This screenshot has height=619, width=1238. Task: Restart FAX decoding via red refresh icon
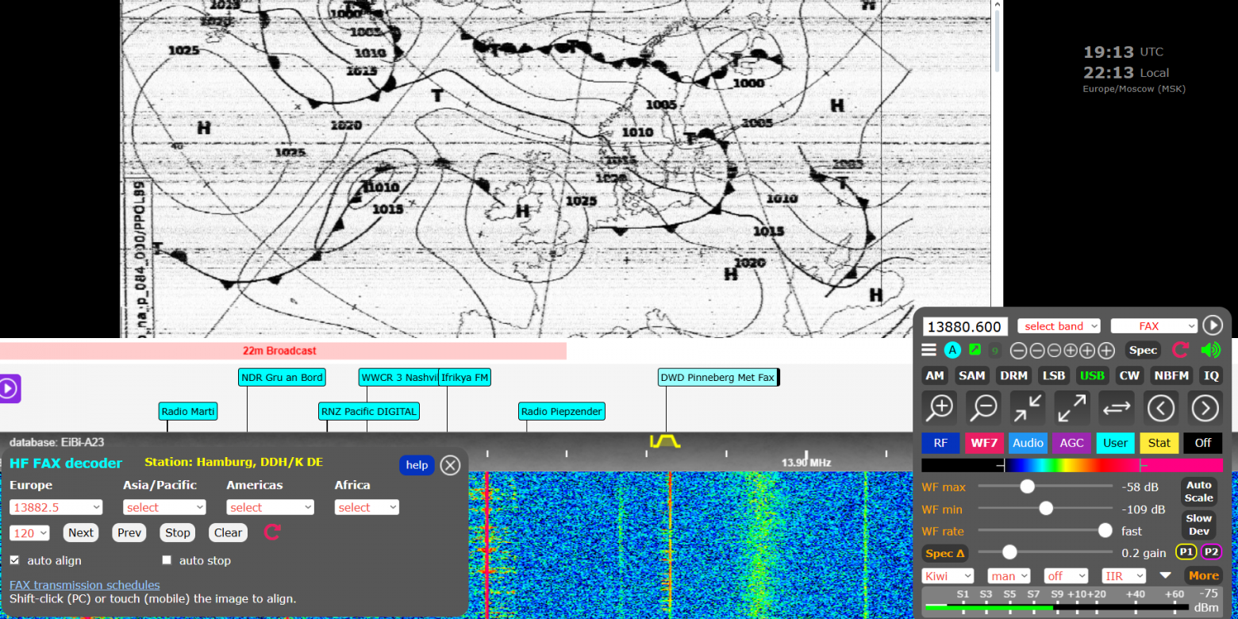click(x=272, y=532)
